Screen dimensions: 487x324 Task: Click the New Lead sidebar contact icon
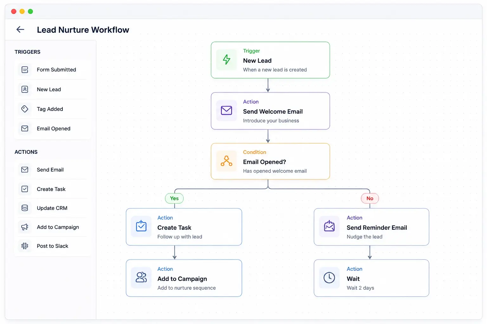coord(25,89)
